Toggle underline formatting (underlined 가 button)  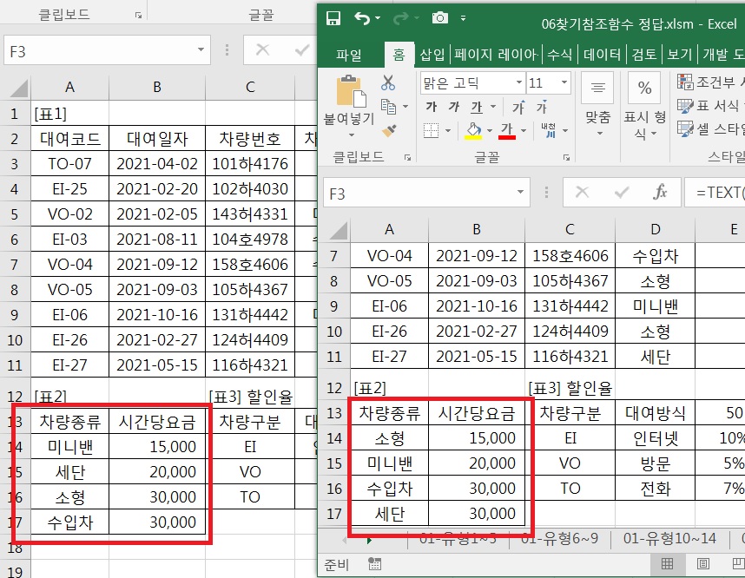point(476,108)
